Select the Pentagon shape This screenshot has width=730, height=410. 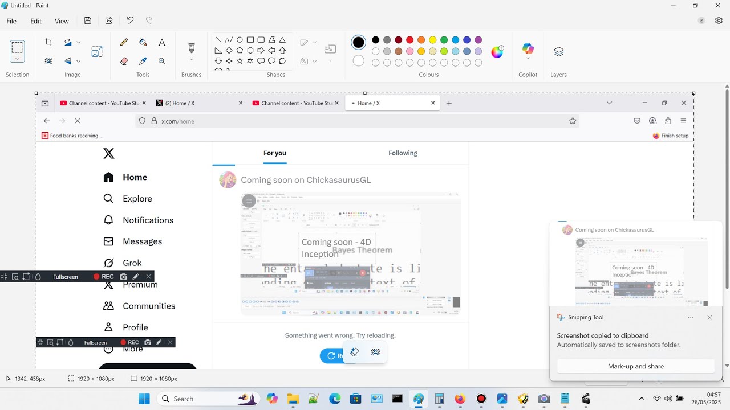coord(240,51)
